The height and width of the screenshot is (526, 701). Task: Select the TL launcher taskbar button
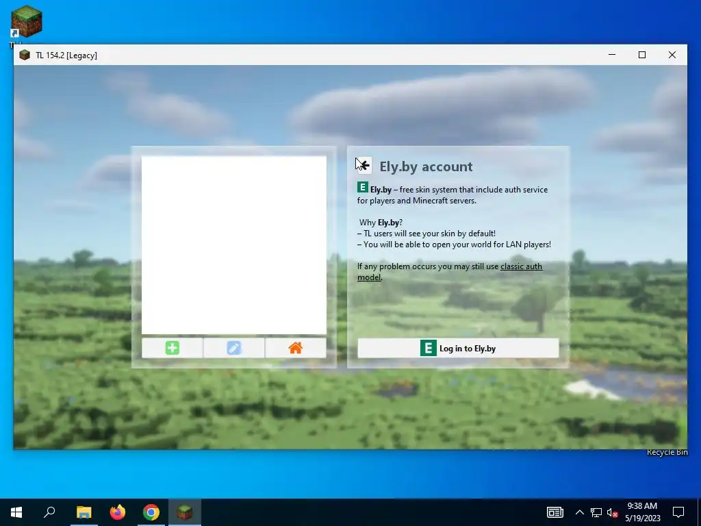tap(185, 512)
